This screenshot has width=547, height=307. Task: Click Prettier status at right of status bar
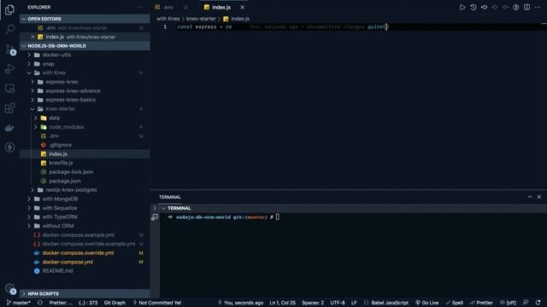(481, 303)
